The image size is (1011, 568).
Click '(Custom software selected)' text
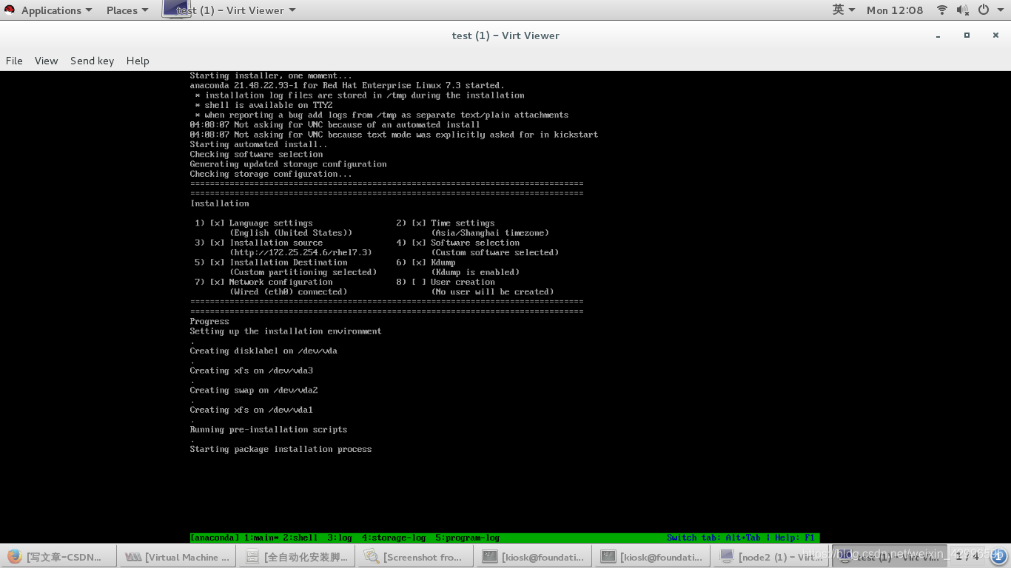pyautogui.click(x=495, y=252)
